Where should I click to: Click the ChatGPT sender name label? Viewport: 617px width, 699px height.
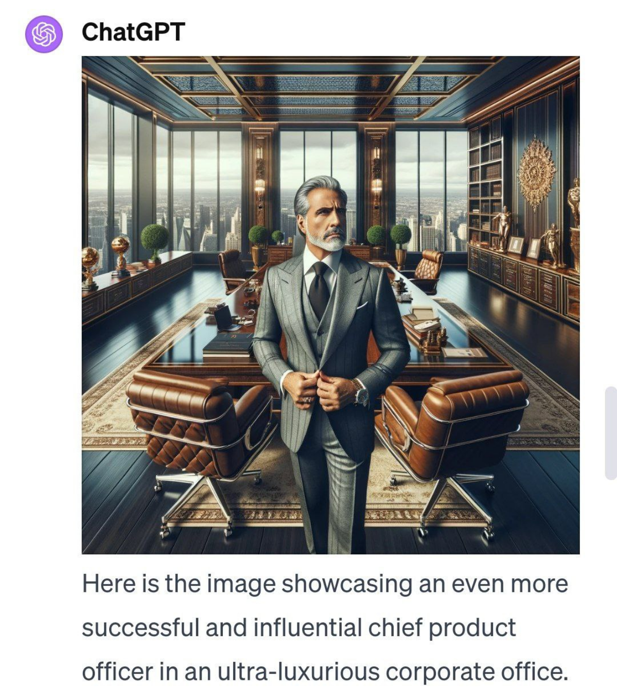pyautogui.click(x=133, y=32)
